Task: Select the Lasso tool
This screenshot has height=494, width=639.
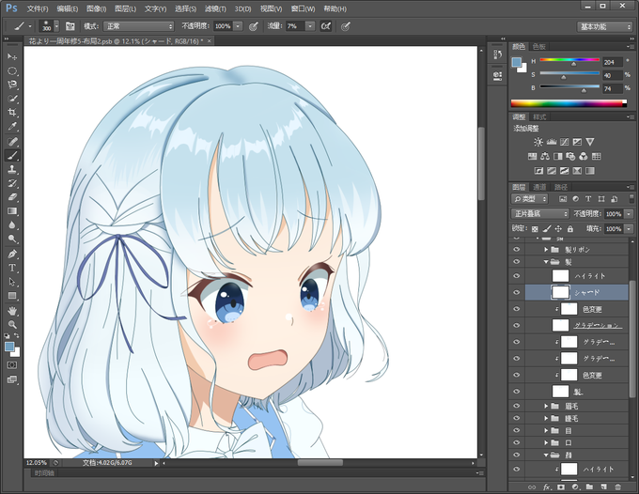Action: [x=12, y=85]
